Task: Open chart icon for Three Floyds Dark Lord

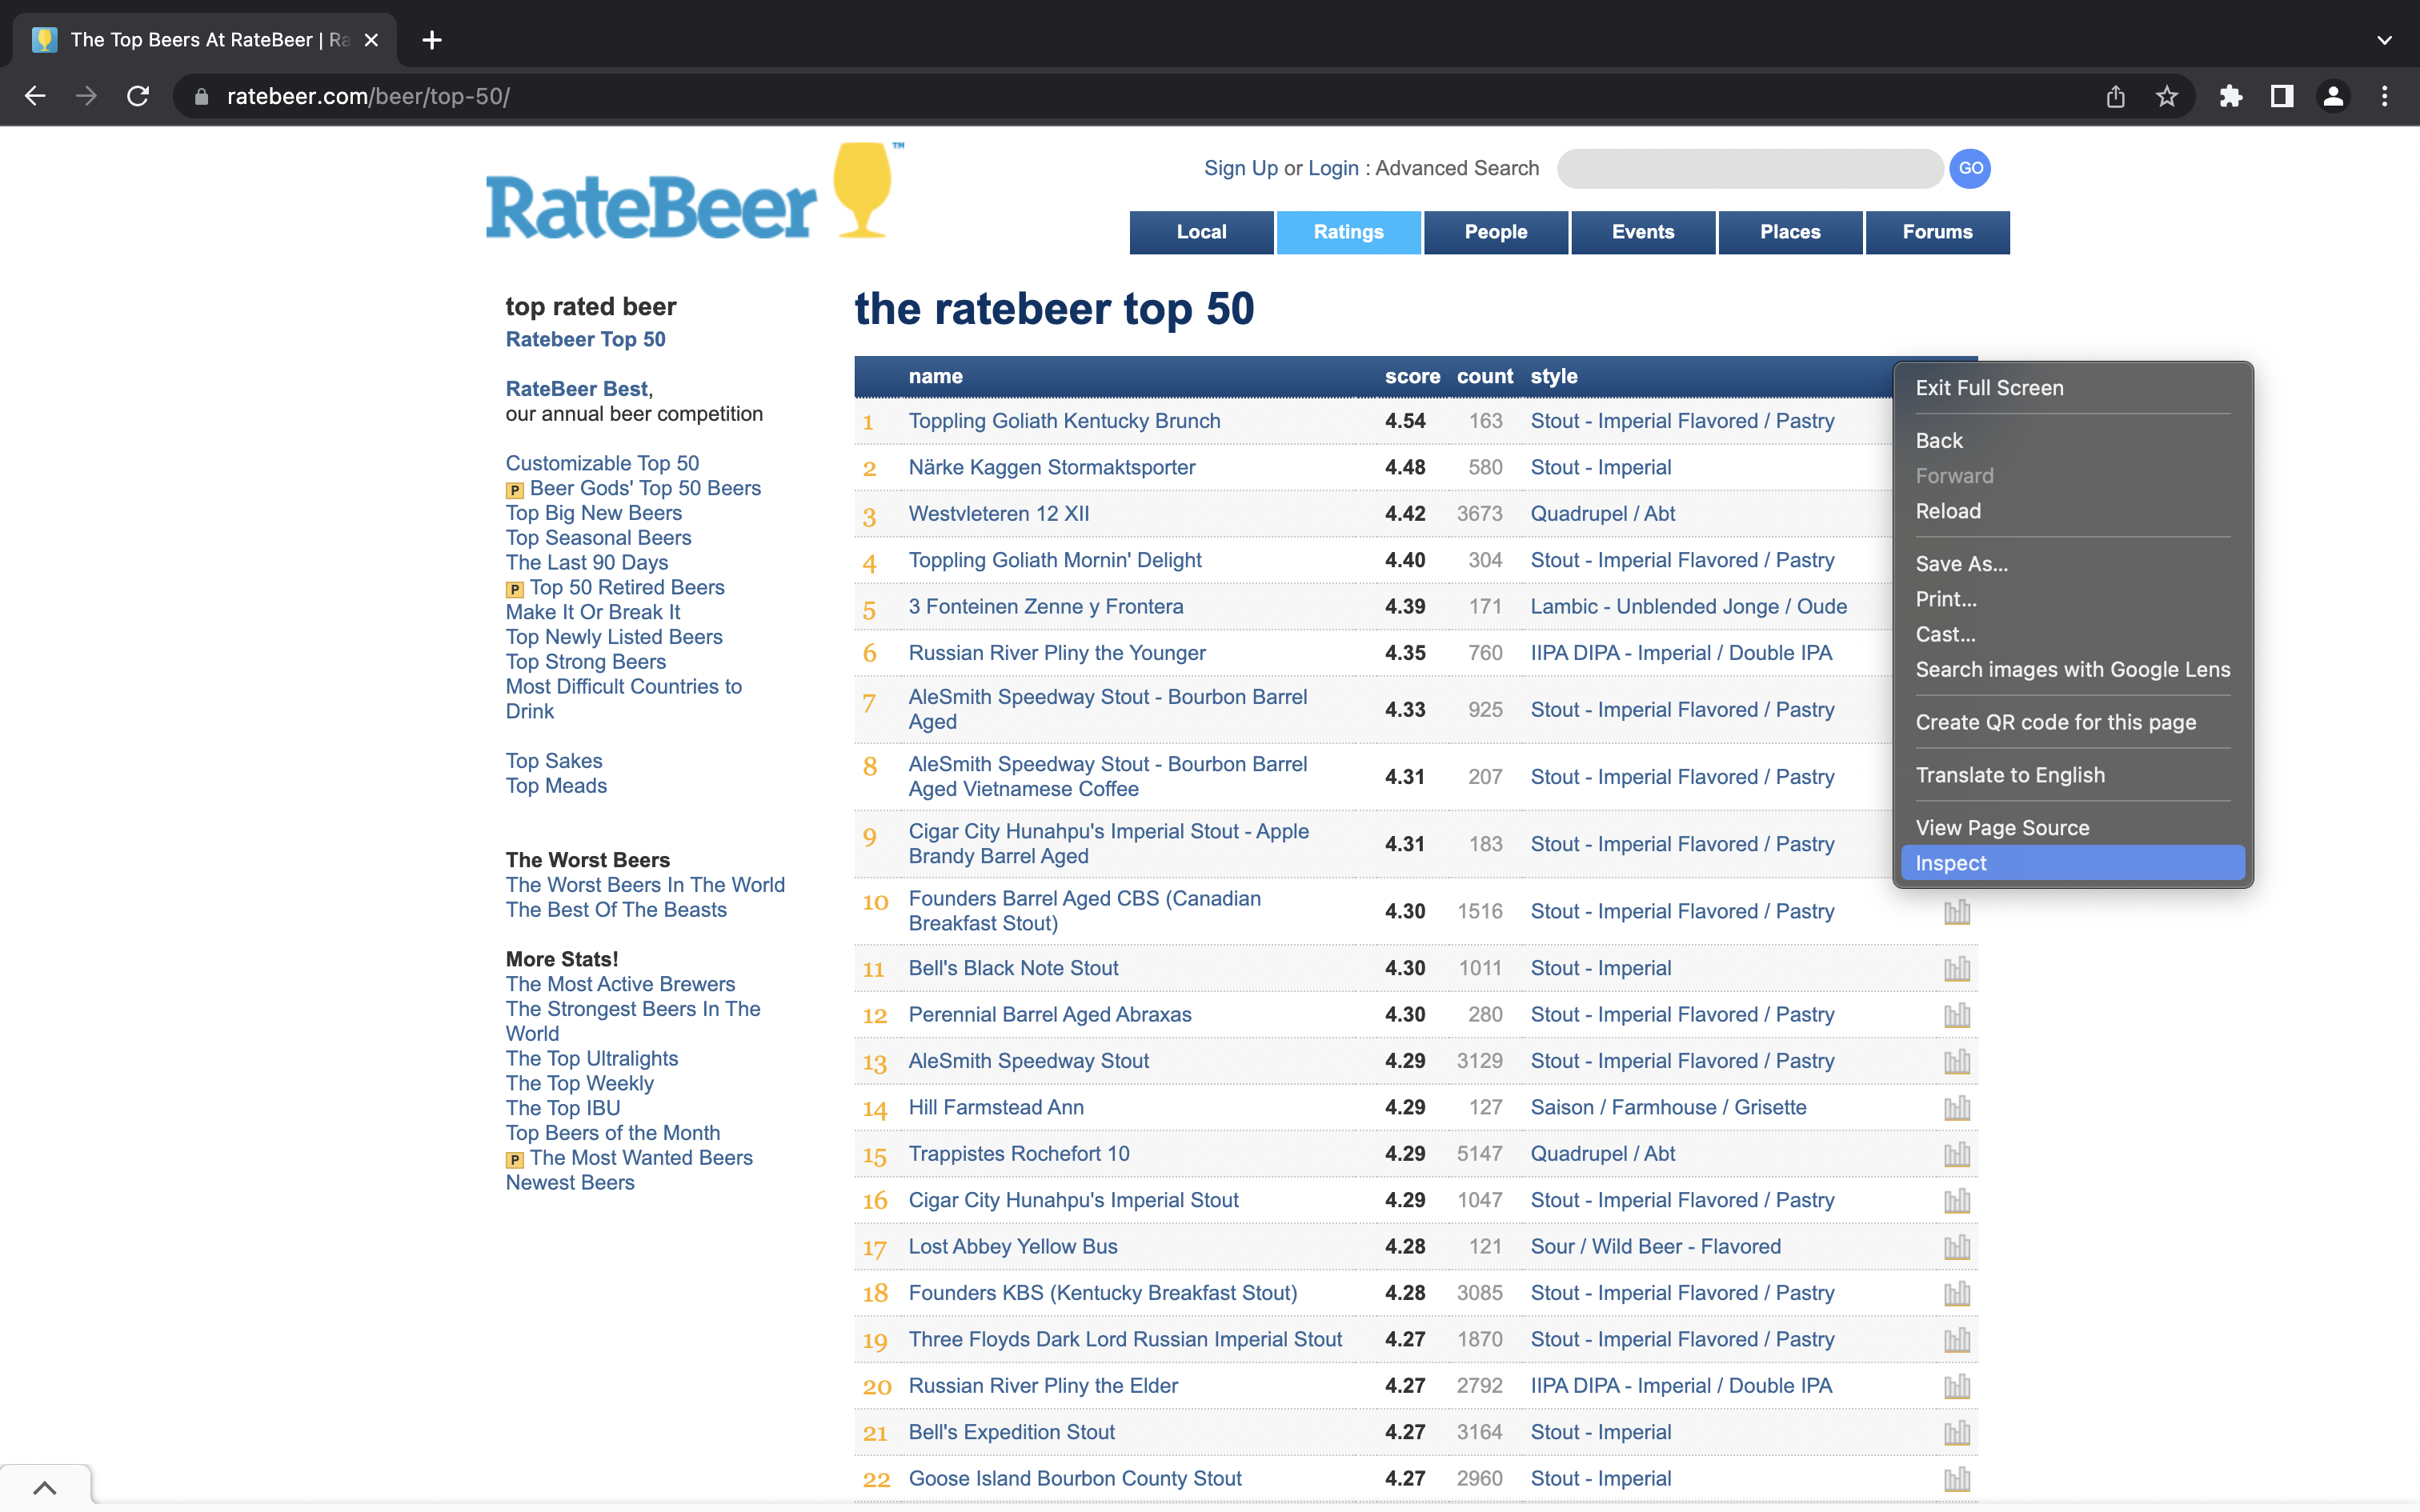Action: pos(1957,1340)
